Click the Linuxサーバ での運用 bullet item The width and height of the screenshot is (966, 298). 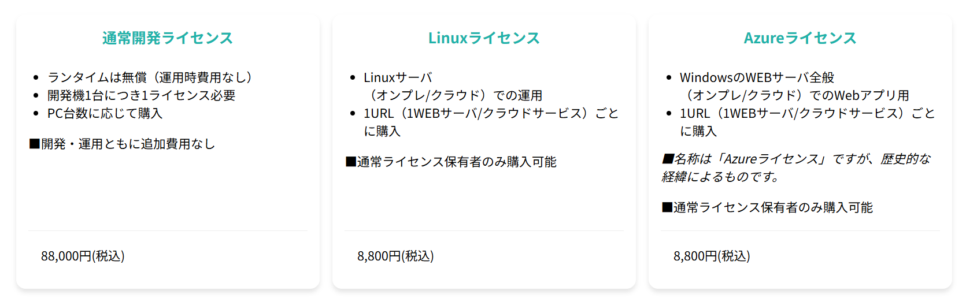453,87
